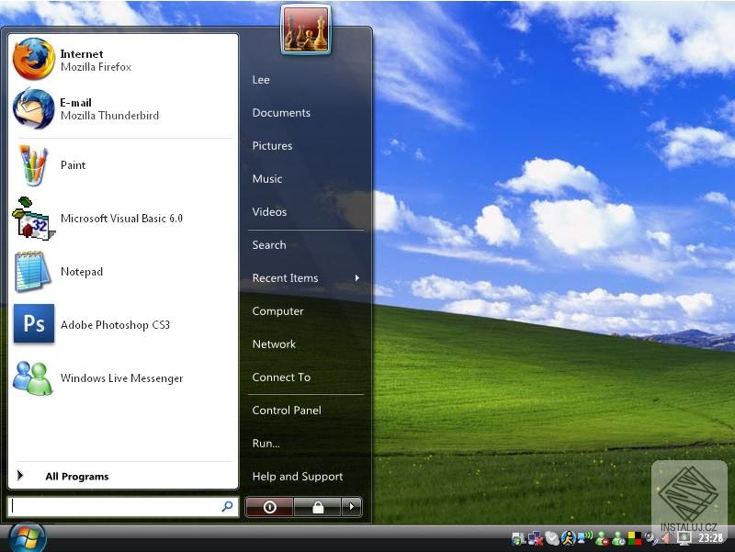Choose the Connect To entry

tap(281, 377)
